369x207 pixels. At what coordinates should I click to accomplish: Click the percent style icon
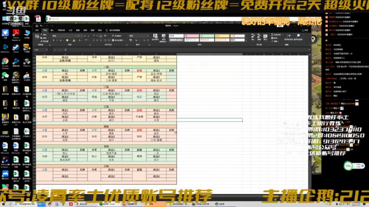point(136,40)
